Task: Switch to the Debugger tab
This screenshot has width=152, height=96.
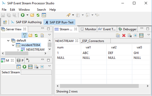Action: pyautogui.click(x=127, y=29)
